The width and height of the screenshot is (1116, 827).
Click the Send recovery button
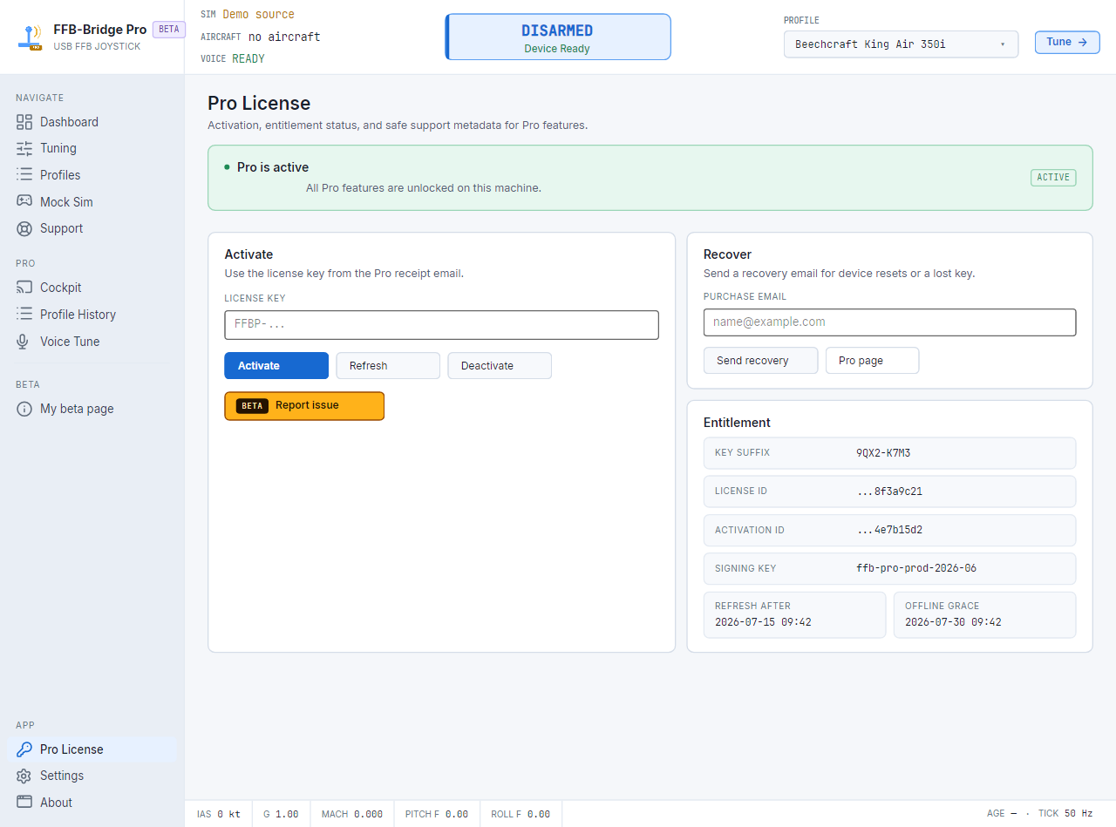point(761,361)
